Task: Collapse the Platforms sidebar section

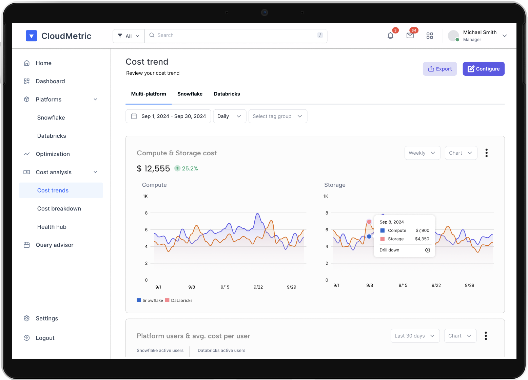Action: pos(95,99)
